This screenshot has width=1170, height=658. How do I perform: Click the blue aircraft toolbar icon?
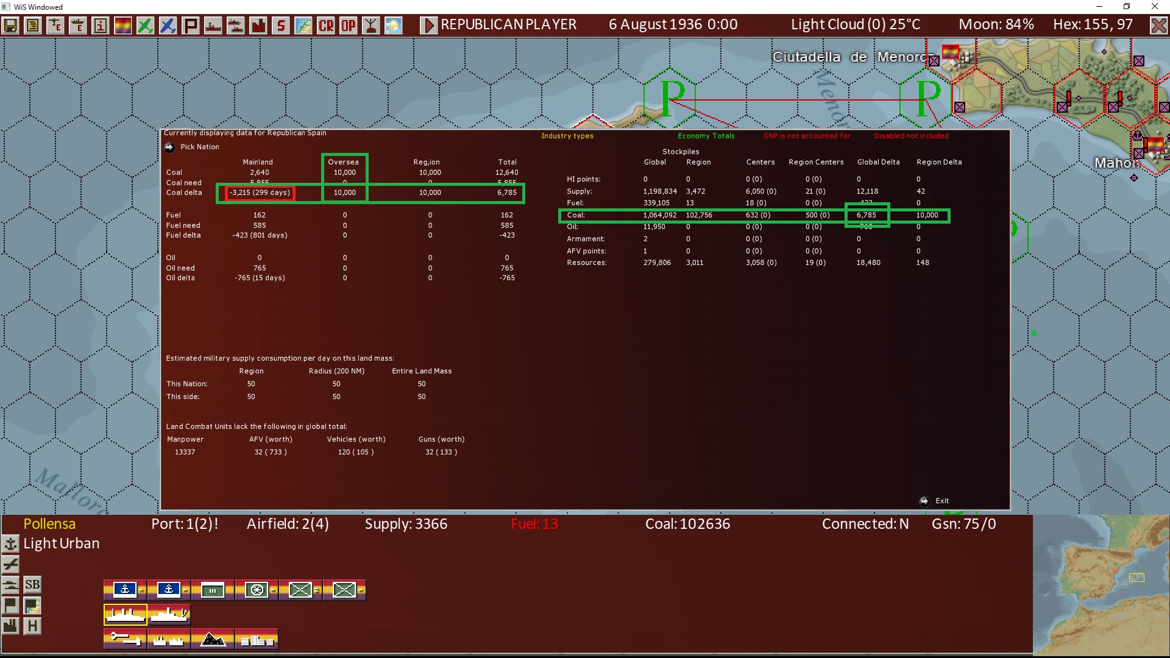pyautogui.click(x=168, y=26)
